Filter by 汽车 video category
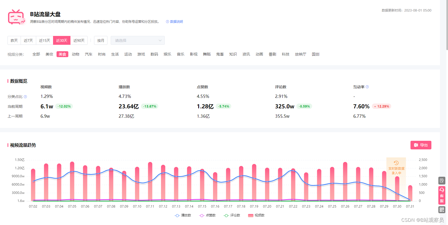This screenshot has height=225, width=448. 89,54
